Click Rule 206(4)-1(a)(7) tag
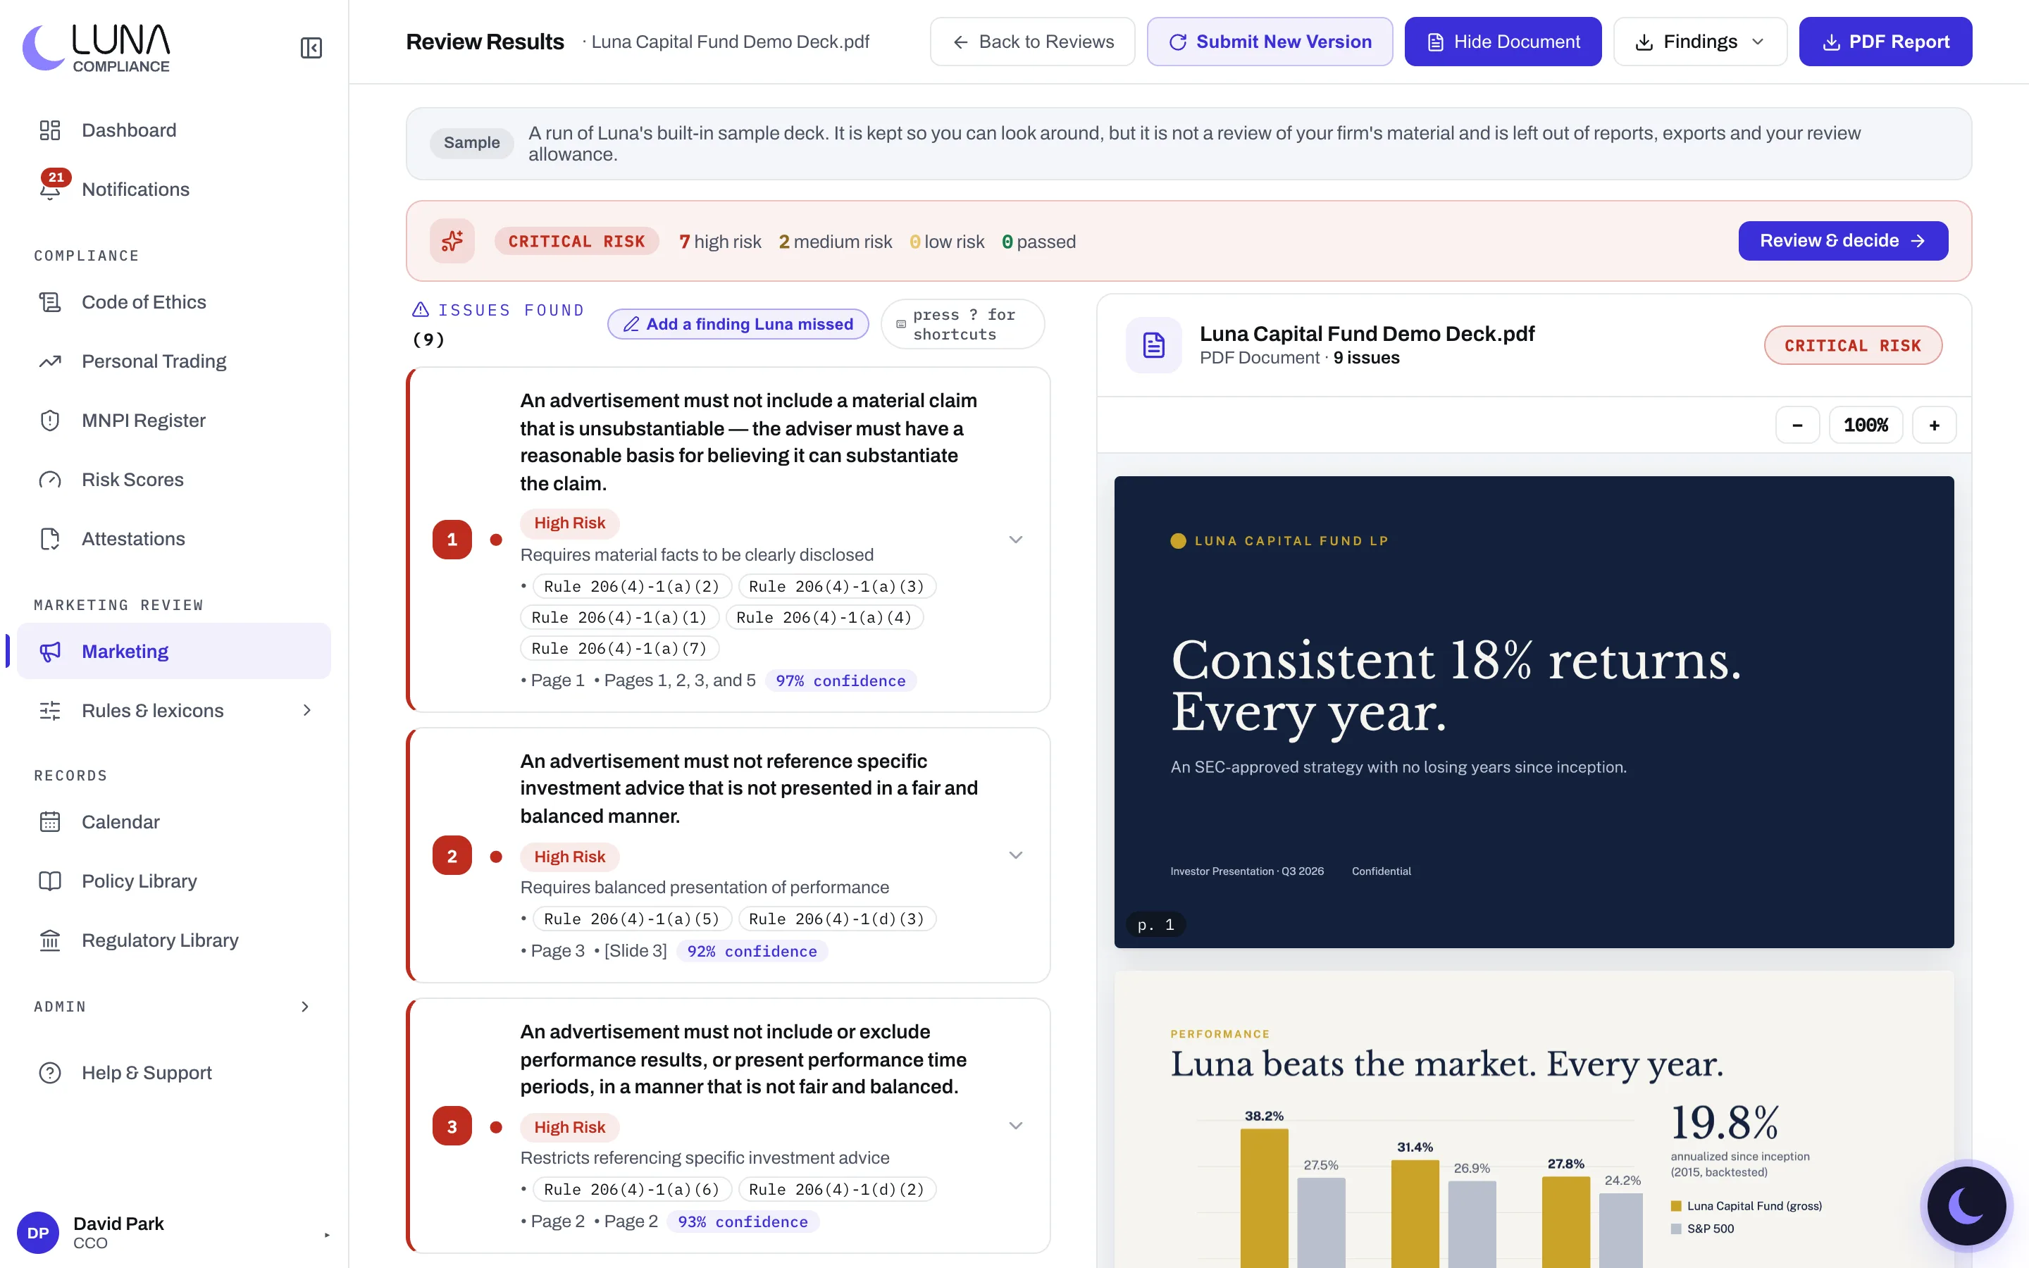 pos(619,648)
